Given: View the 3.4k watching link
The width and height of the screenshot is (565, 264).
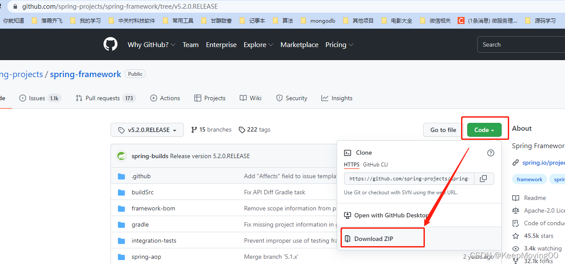Looking at the screenshot, I should pos(537,248).
